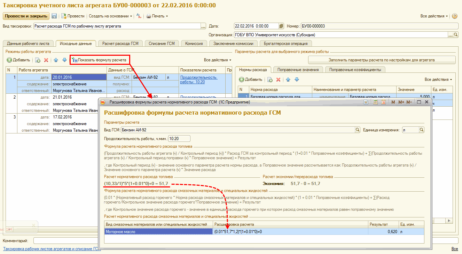
Task: Focus the Вид таксировки input field
Action: (x=117, y=26)
